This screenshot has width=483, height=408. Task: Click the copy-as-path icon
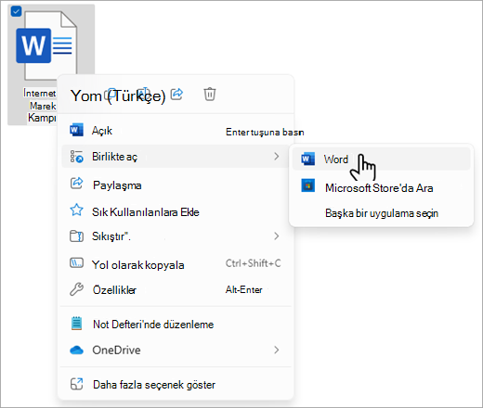click(x=76, y=263)
